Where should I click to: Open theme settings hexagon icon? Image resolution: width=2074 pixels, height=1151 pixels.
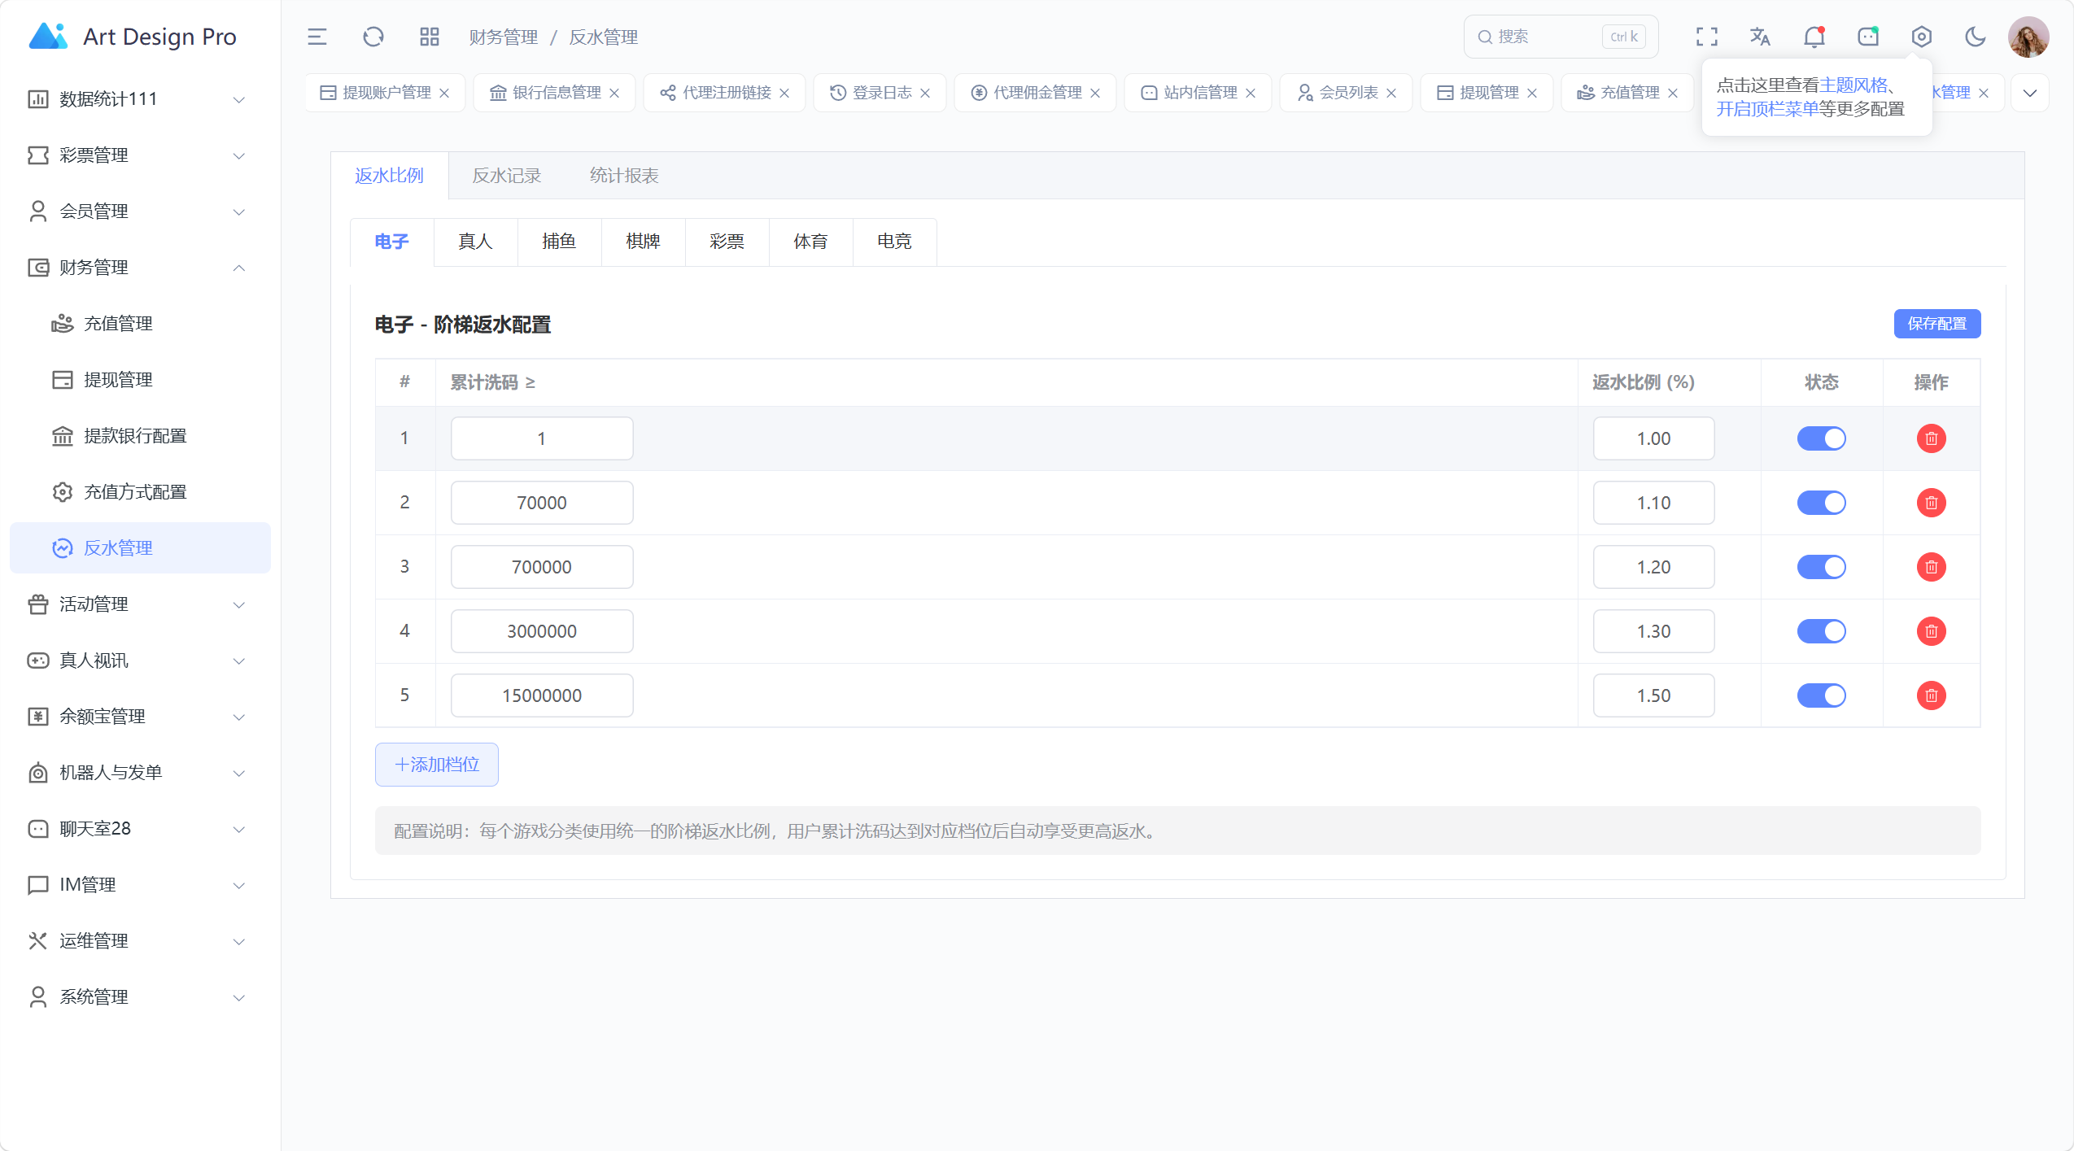pos(1921,37)
